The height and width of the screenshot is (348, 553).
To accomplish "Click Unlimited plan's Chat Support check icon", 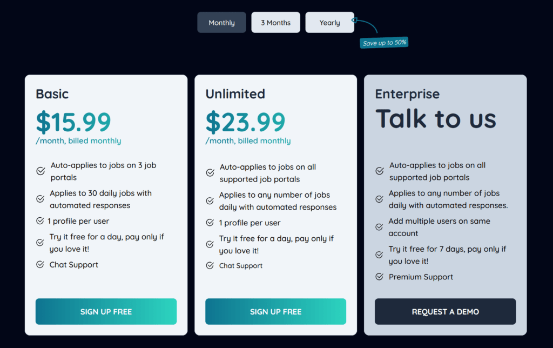I will (210, 265).
